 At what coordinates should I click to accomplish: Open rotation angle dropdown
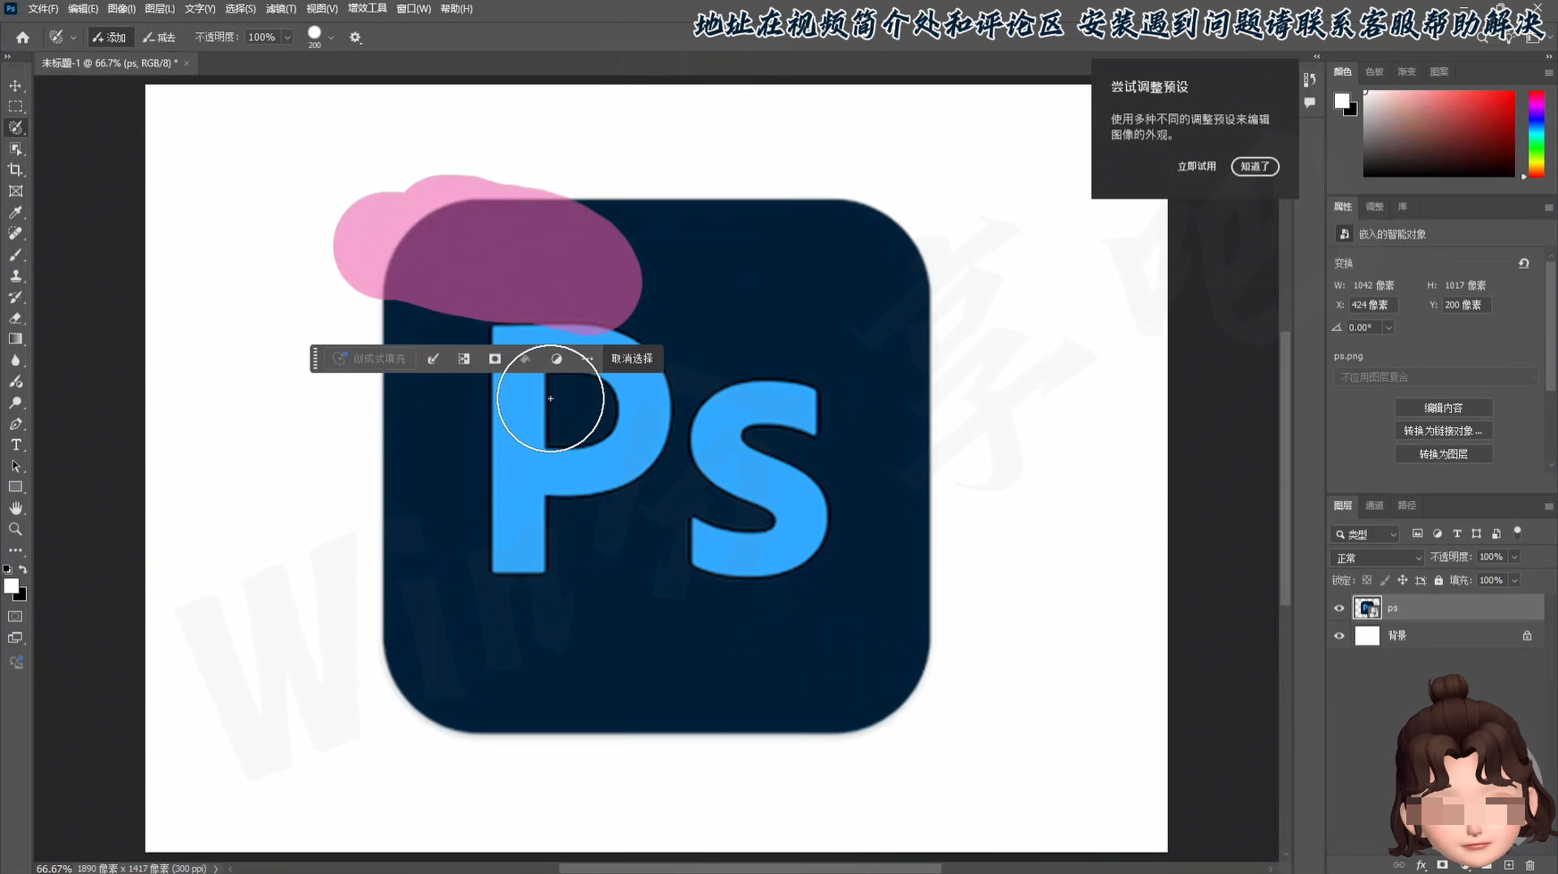pyautogui.click(x=1388, y=327)
